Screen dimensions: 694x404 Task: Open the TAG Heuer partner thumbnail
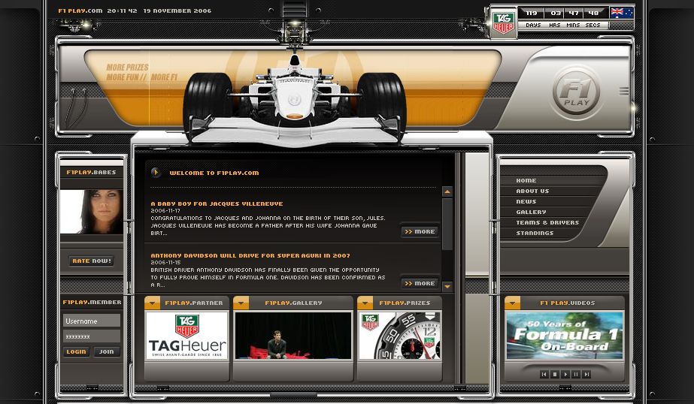point(186,336)
